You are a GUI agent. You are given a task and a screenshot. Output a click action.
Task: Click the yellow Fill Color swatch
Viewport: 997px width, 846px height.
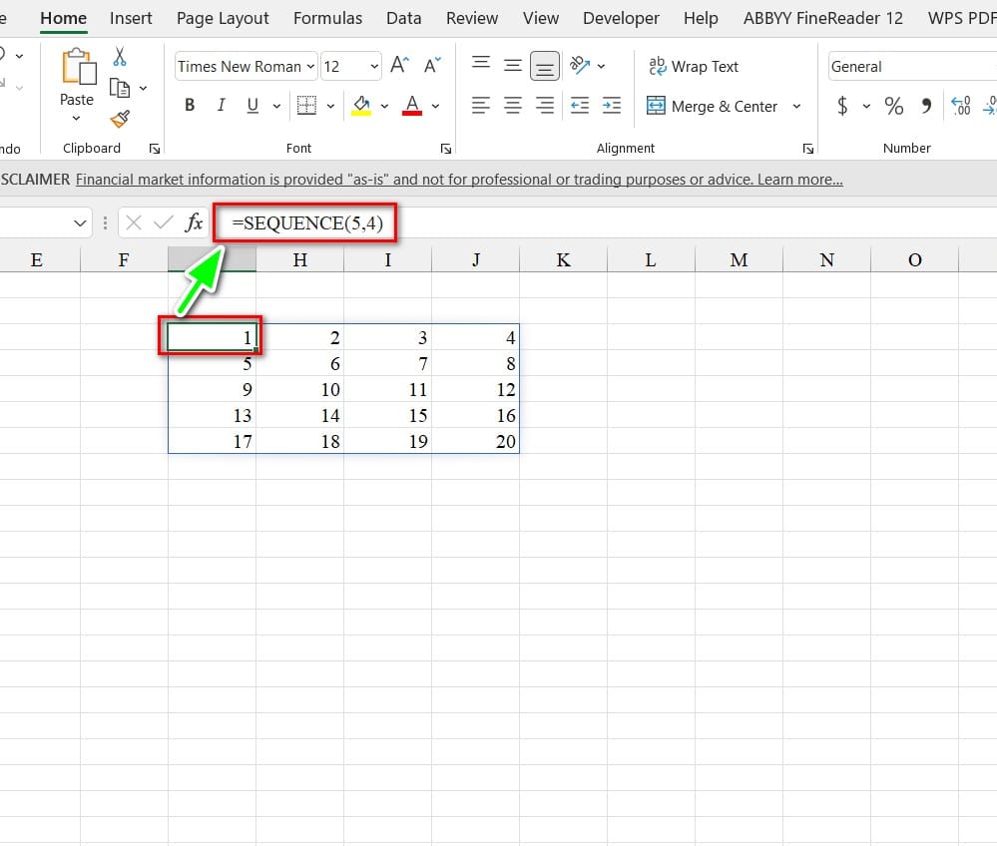pos(360,106)
